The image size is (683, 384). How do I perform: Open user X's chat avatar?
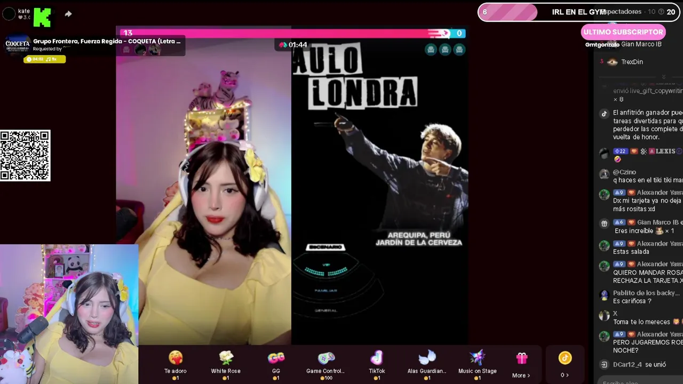(604, 316)
